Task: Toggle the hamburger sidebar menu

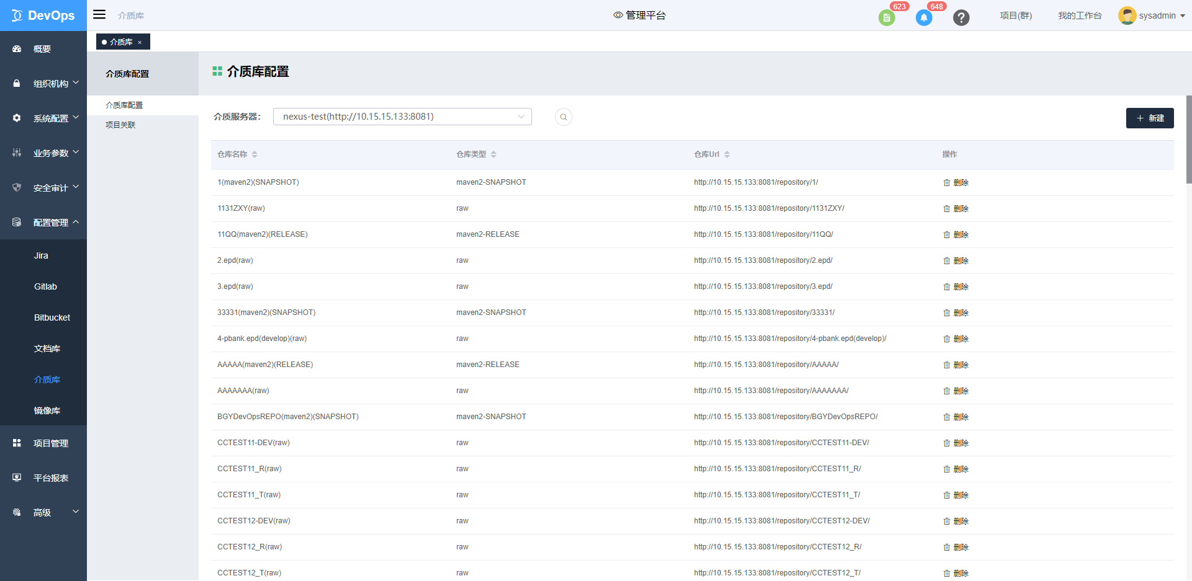Action: tap(99, 14)
